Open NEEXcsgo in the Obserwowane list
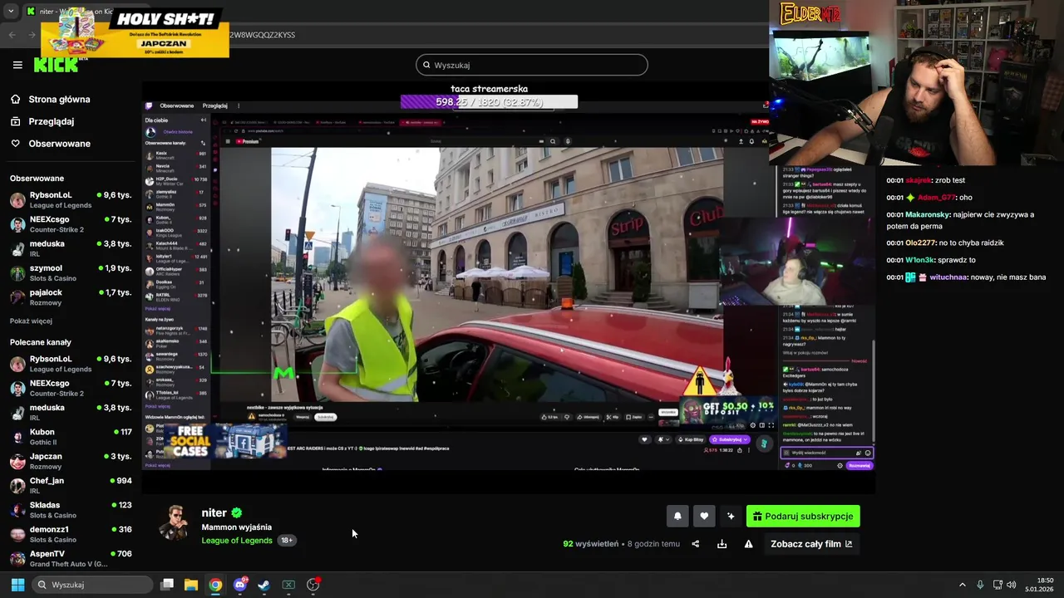This screenshot has height=598, width=1064. (x=71, y=224)
